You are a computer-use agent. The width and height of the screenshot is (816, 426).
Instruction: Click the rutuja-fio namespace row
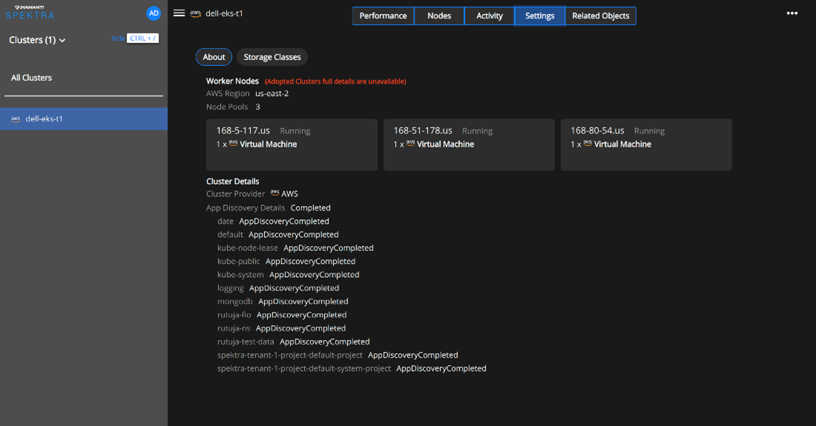[282, 315]
